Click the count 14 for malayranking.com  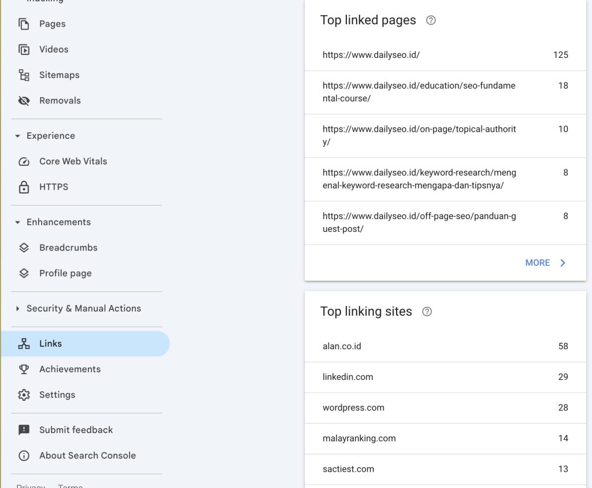(x=563, y=438)
